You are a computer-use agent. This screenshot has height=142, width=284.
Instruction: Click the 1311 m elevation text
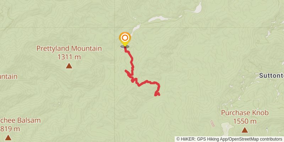point(69,57)
